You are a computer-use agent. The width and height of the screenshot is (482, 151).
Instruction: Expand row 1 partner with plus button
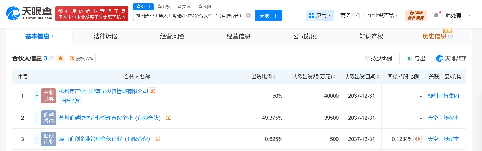37,96
